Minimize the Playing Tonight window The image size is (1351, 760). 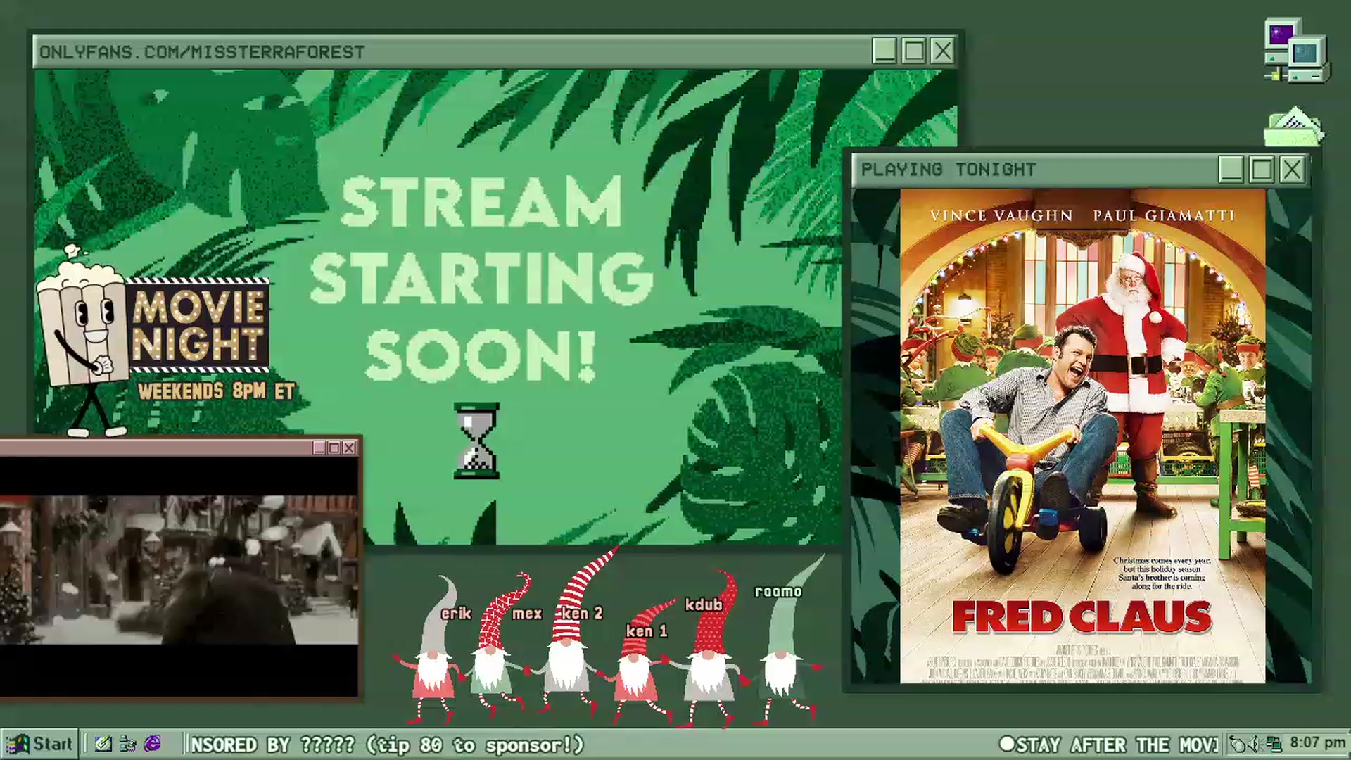tap(1231, 170)
